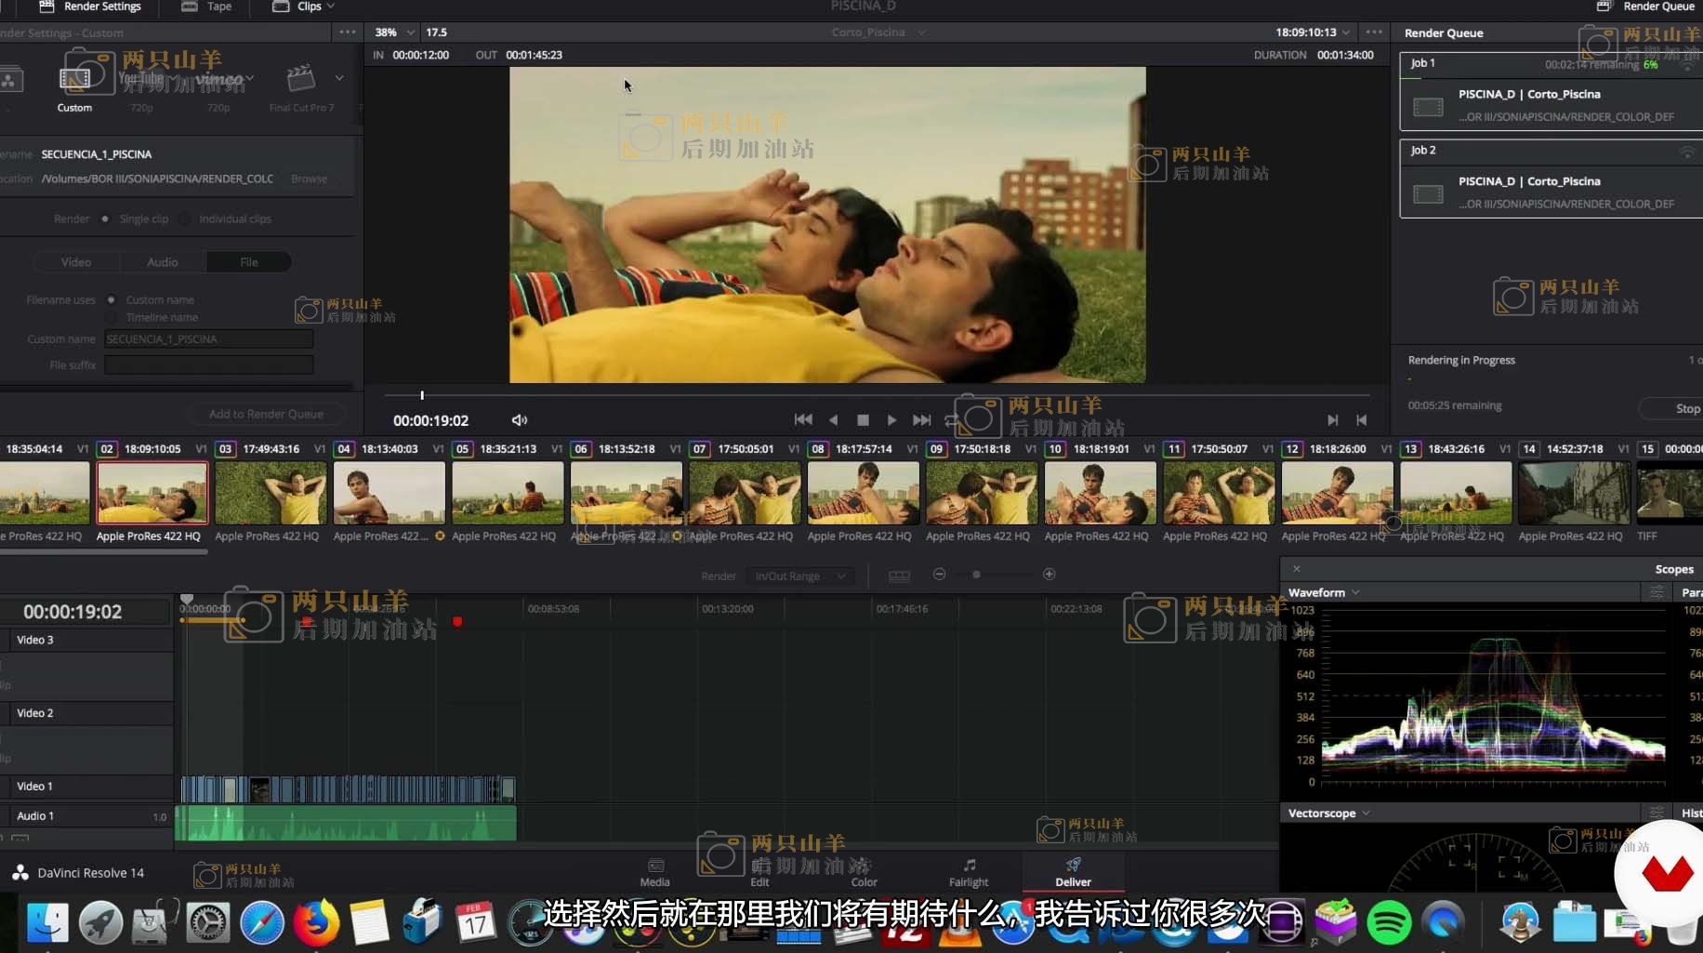Screen dimensions: 1703x953
Task: Click the Add to Render Queue button
Action: pyautogui.click(x=266, y=415)
